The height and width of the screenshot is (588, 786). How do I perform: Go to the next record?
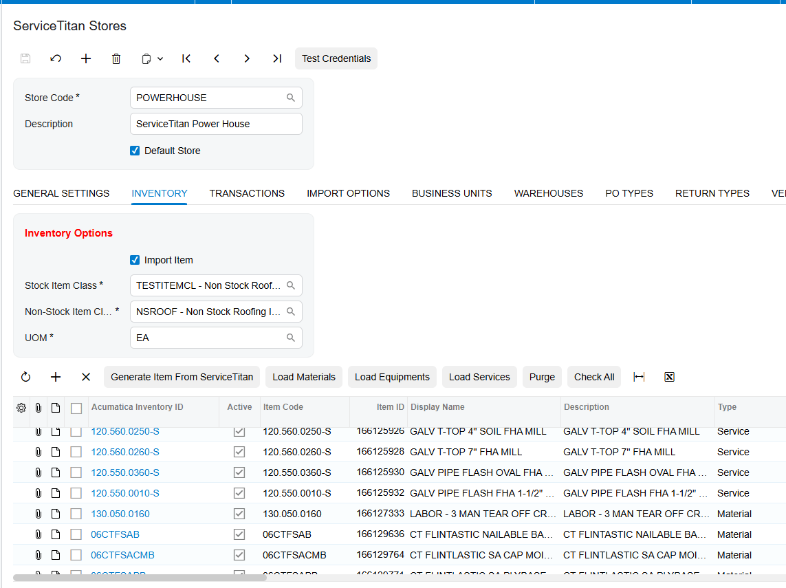pos(247,58)
